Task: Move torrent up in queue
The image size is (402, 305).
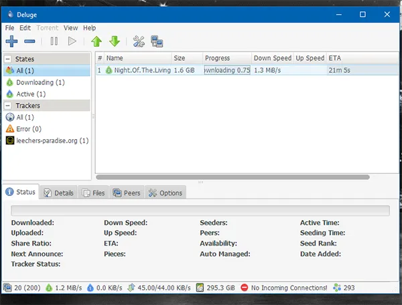Action: tap(96, 41)
